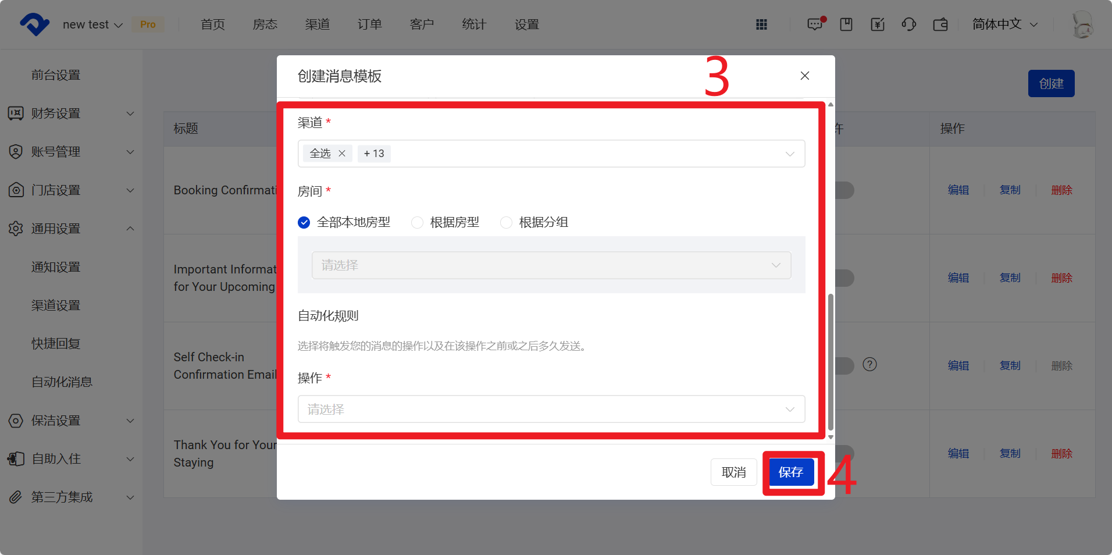Viewport: 1112px width, 555px height.
Task: Open the wallet icon in header
Action: (940, 24)
